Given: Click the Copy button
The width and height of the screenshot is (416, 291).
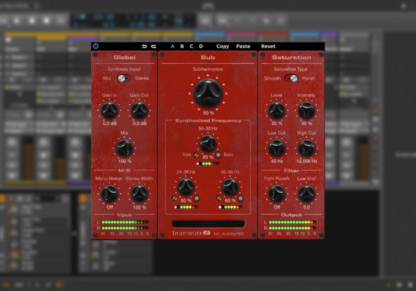Looking at the screenshot, I should click(223, 46).
